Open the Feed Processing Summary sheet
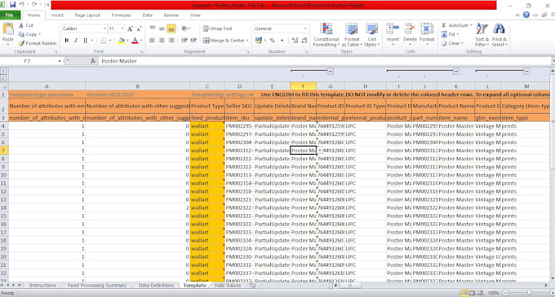This screenshot has height=297, width=555. (x=97, y=286)
